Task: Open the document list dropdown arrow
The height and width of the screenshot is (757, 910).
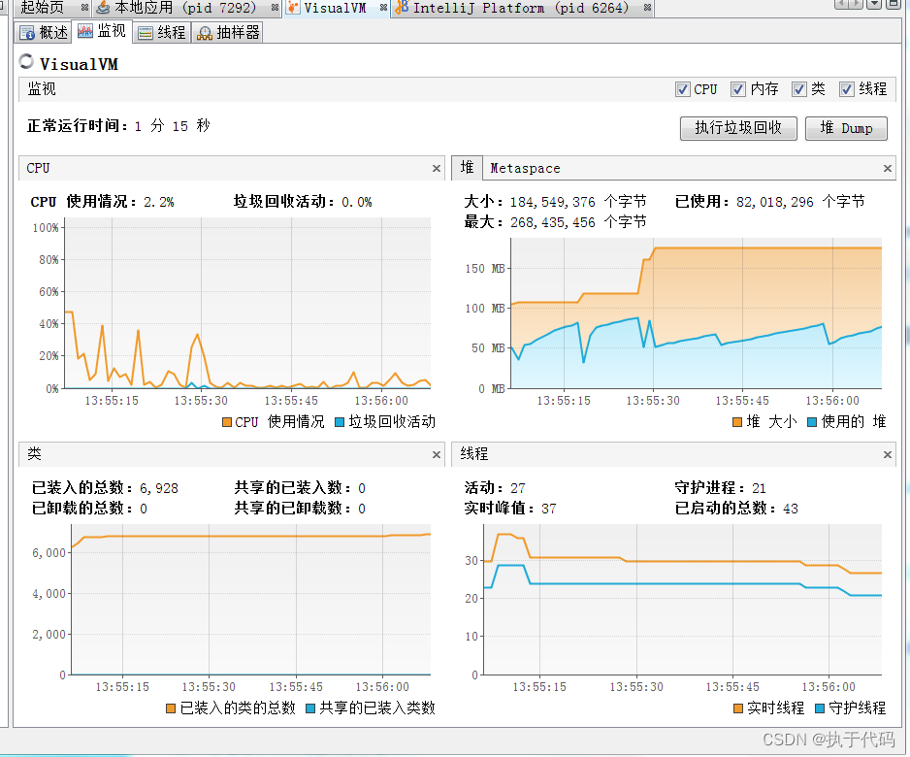Action: 874,4
